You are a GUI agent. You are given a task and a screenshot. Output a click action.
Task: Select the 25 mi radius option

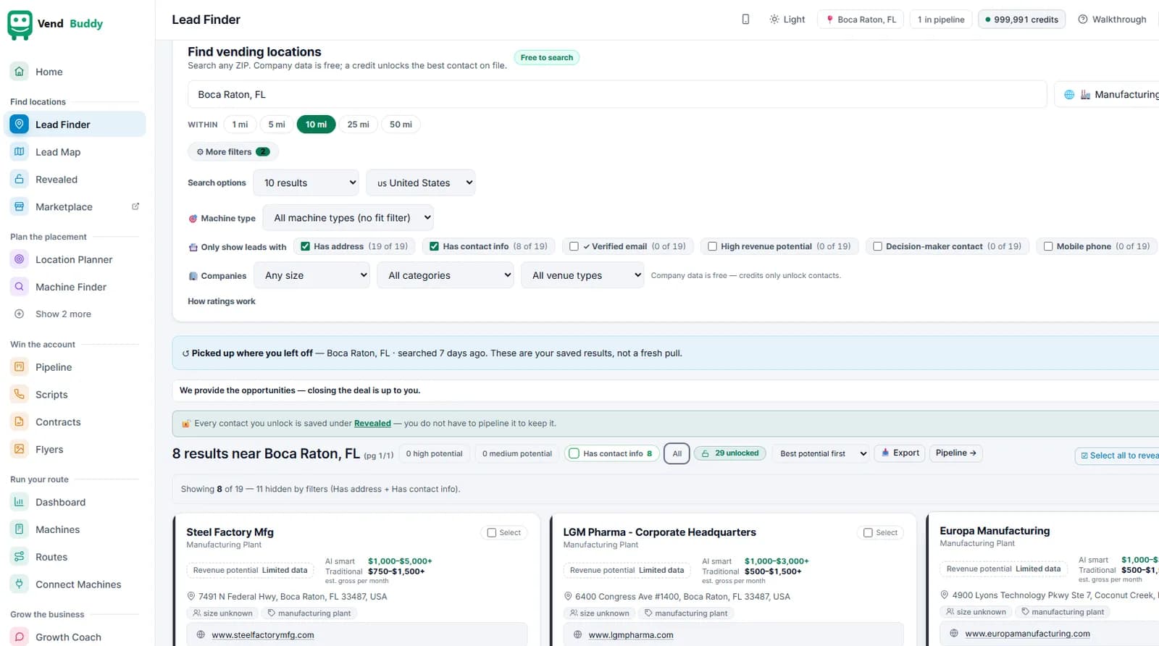click(358, 125)
